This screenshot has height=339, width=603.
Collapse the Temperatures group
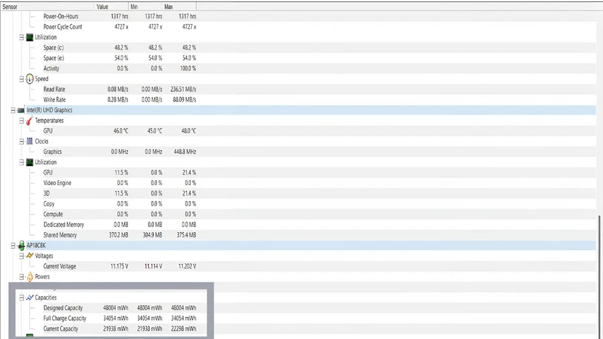pos(21,121)
